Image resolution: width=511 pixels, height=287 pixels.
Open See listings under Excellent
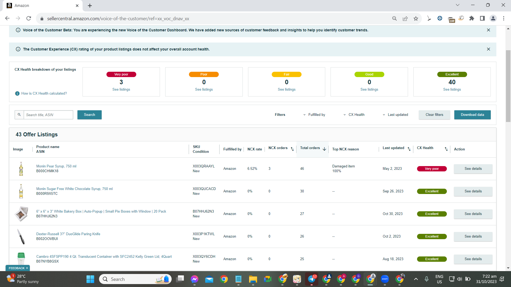click(452, 90)
